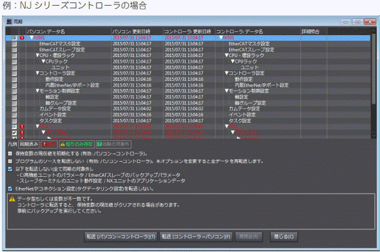Screen dimensions: 380x252
Task: Uncheck 以下を転送しない option
Action: [x=10, y=169]
